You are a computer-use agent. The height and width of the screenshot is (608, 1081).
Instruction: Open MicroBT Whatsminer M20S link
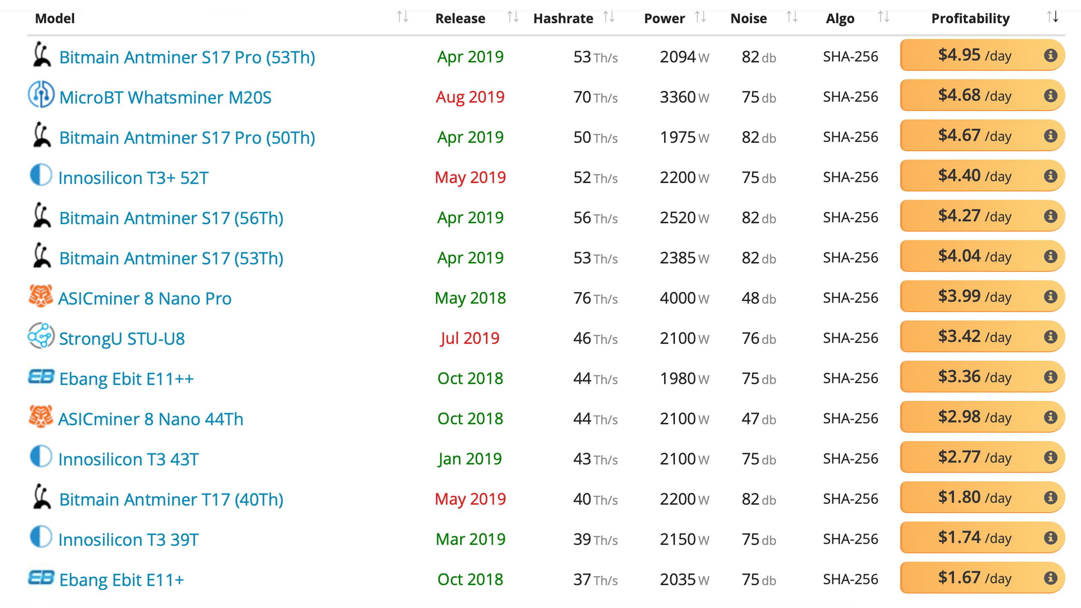(165, 97)
